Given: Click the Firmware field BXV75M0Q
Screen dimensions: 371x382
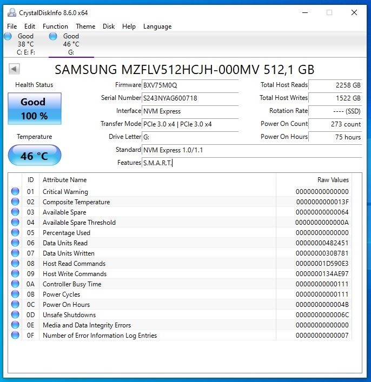Looking at the screenshot, I should click(190, 85).
